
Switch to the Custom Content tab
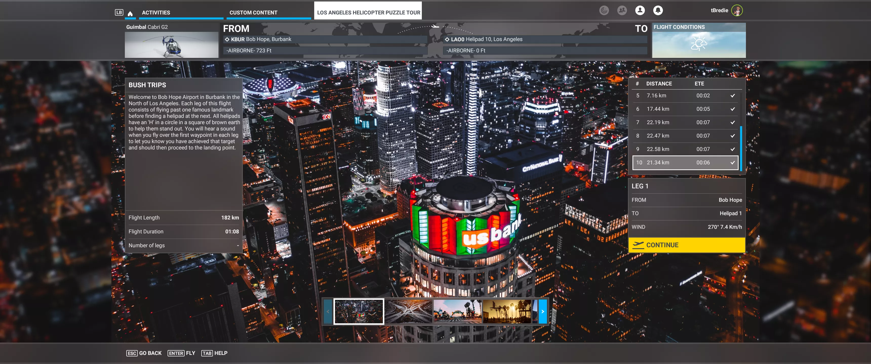click(253, 12)
